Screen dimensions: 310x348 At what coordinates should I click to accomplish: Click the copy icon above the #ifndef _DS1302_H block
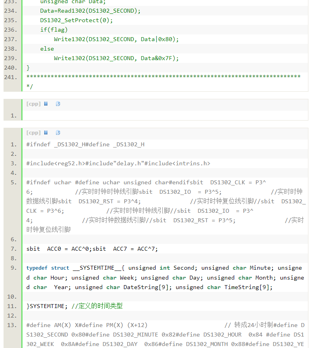[x=58, y=133]
